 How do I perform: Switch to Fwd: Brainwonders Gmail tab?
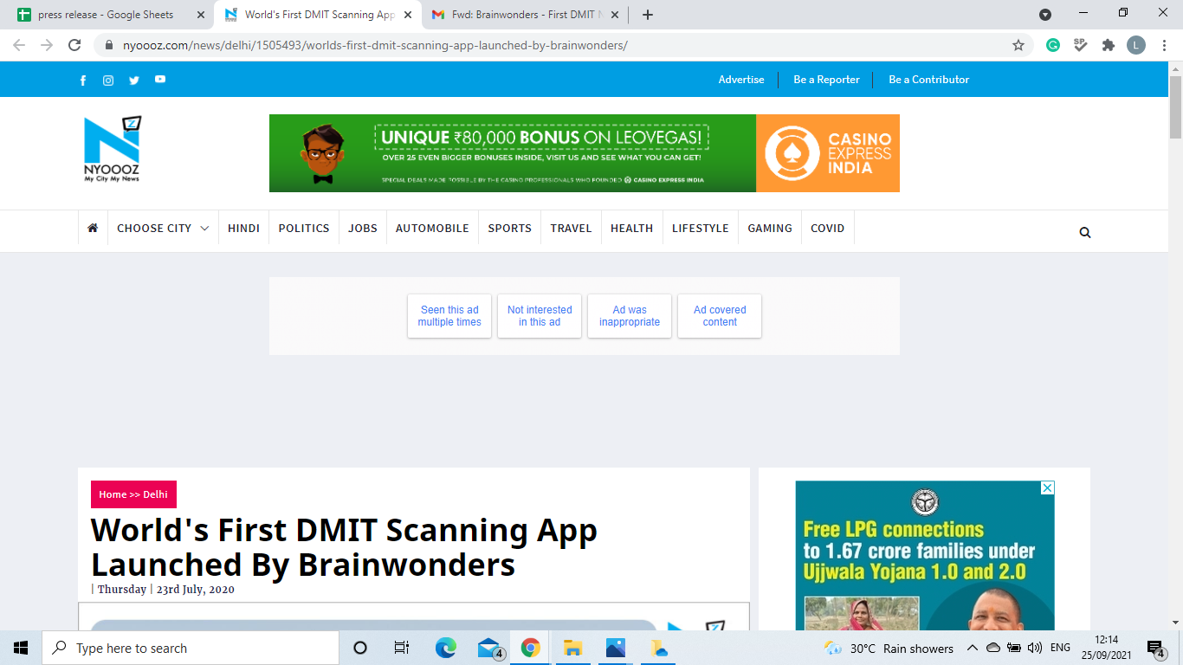click(x=526, y=15)
